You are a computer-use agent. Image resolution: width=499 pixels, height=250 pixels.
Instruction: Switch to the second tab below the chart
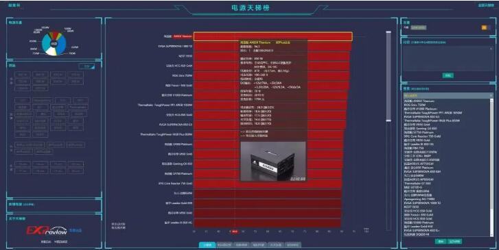(x=224, y=245)
